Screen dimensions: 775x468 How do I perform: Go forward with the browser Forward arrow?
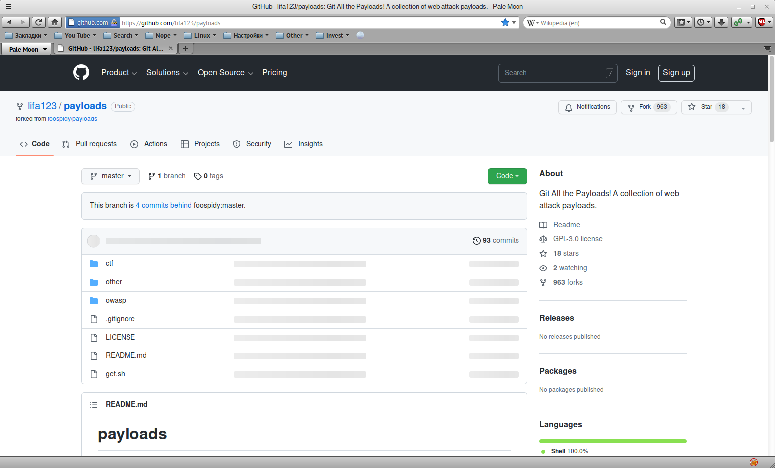pyautogui.click(x=23, y=22)
